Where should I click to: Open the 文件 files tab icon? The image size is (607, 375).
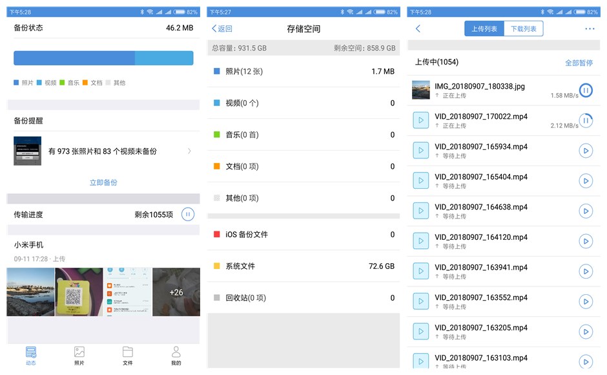click(127, 353)
